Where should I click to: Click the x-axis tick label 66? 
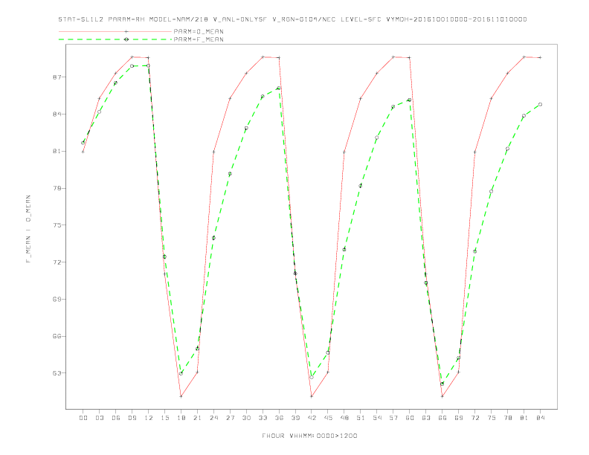[442, 418]
